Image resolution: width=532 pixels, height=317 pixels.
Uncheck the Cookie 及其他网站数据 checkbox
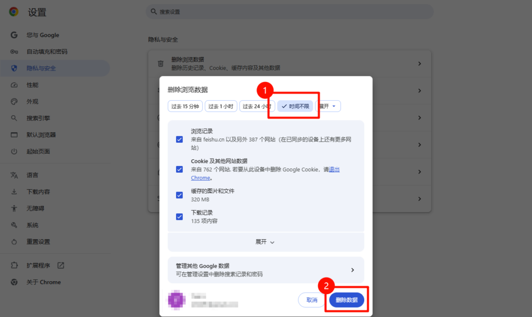(179, 169)
